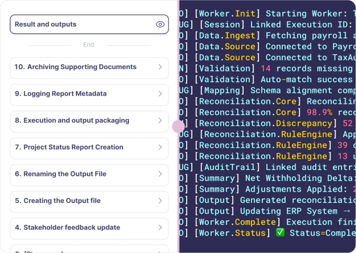Select the Reconciliation.Discrepancy log line
The width and height of the screenshot is (356, 253).
(x=267, y=123)
